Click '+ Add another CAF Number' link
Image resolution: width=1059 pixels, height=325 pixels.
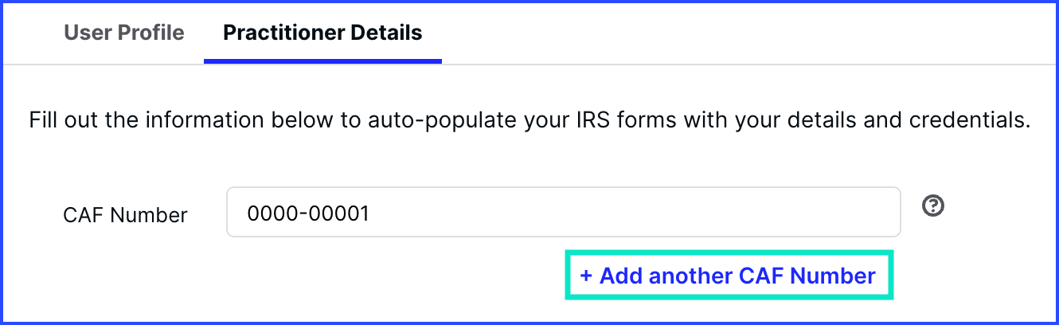(728, 276)
